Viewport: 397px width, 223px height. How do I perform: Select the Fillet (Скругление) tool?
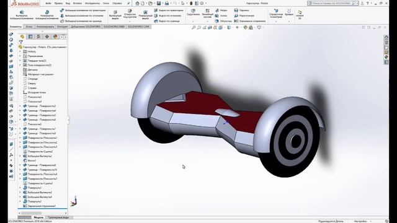point(193,12)
